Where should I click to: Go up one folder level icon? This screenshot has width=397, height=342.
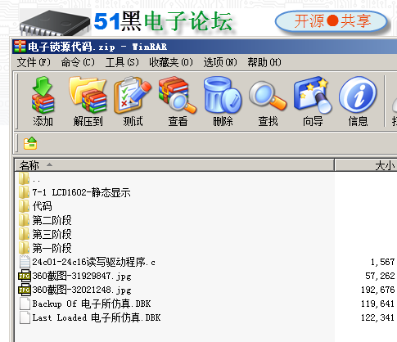point(30,143)
